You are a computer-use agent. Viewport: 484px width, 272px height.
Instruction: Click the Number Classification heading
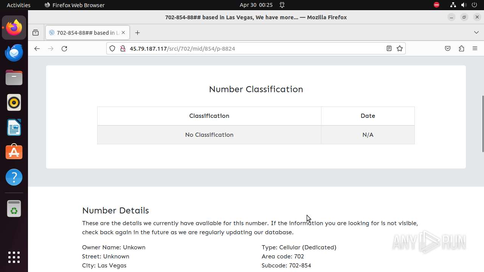(x=256, y=89)
